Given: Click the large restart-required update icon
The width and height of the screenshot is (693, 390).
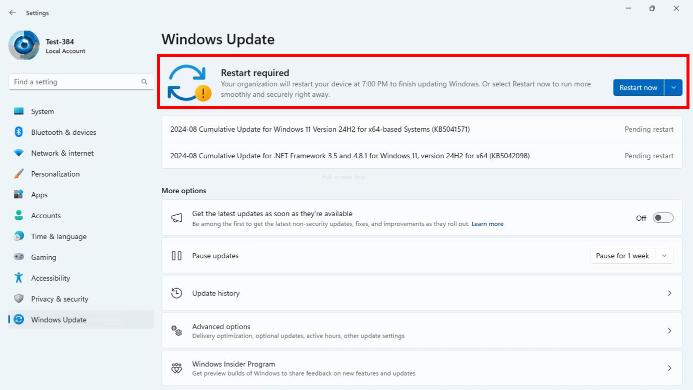Looking at the screenshot, I should [x=188, y=83].
